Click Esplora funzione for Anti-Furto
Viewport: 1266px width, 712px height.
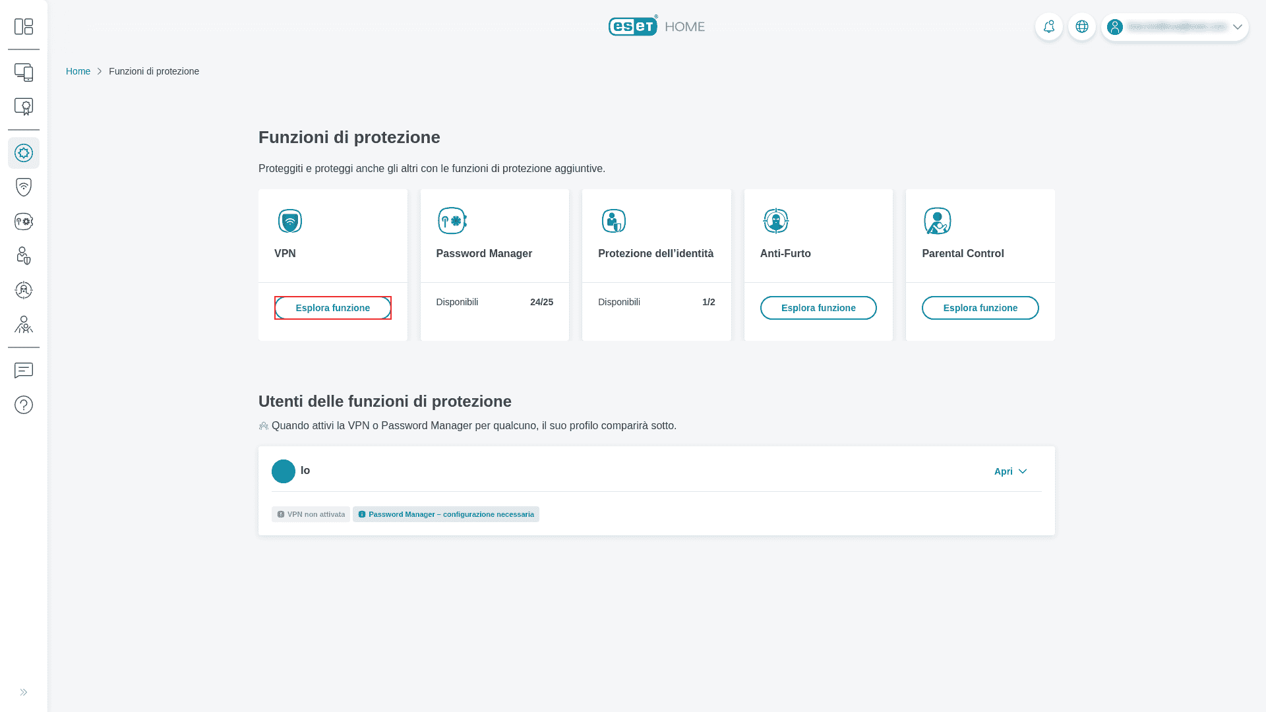pos(818,308)
